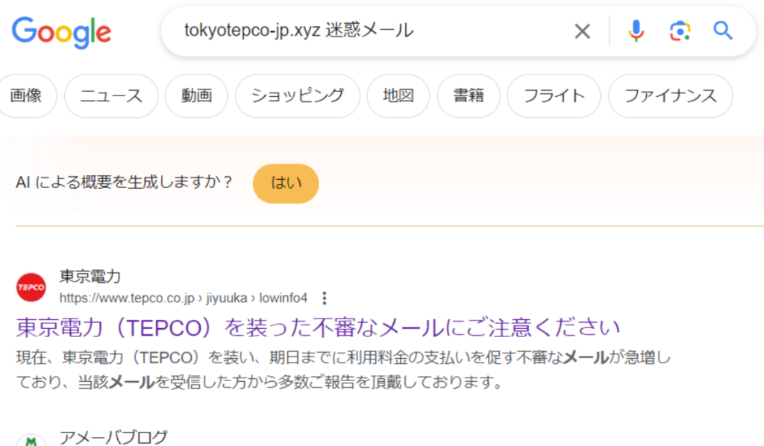Select the ファイナンス filter
This screenshot has width=764, height=446.
(x=670, y=95)
